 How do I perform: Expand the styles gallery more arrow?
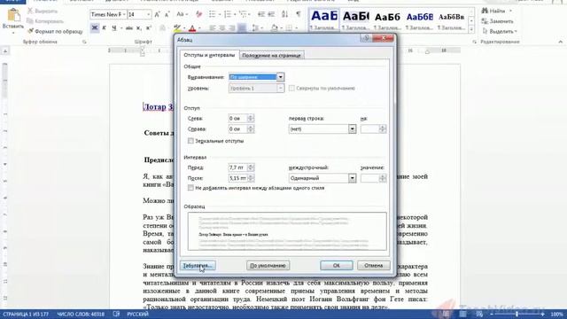tap(471, 30)
